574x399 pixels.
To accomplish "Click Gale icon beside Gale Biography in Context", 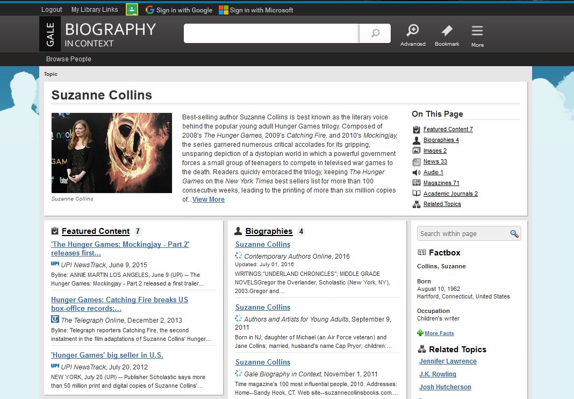I will click(238, 373).
